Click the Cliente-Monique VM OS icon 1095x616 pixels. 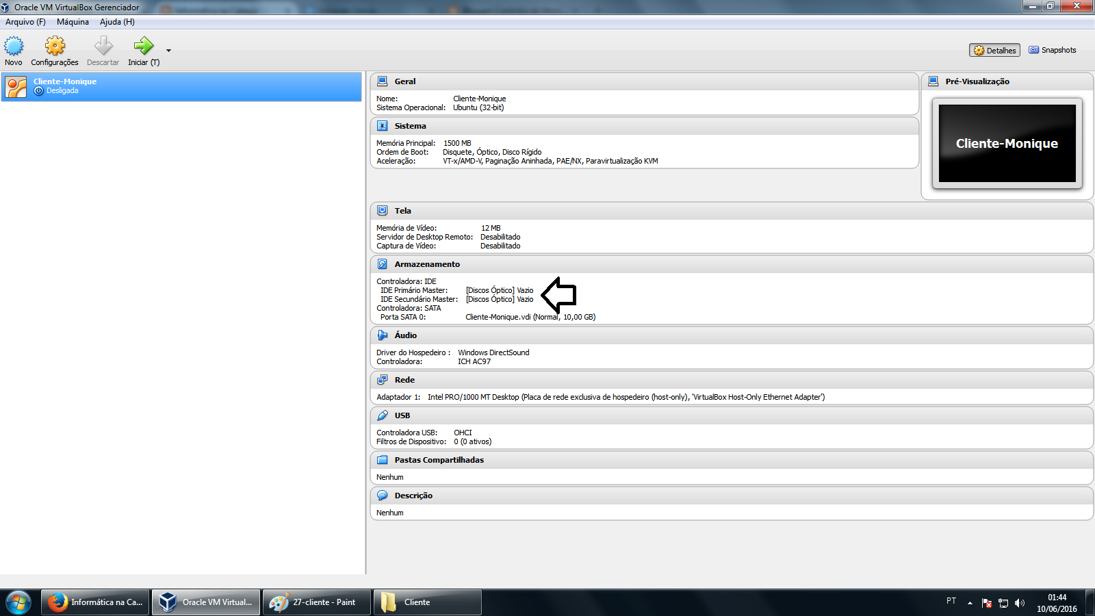coord(16,87)
